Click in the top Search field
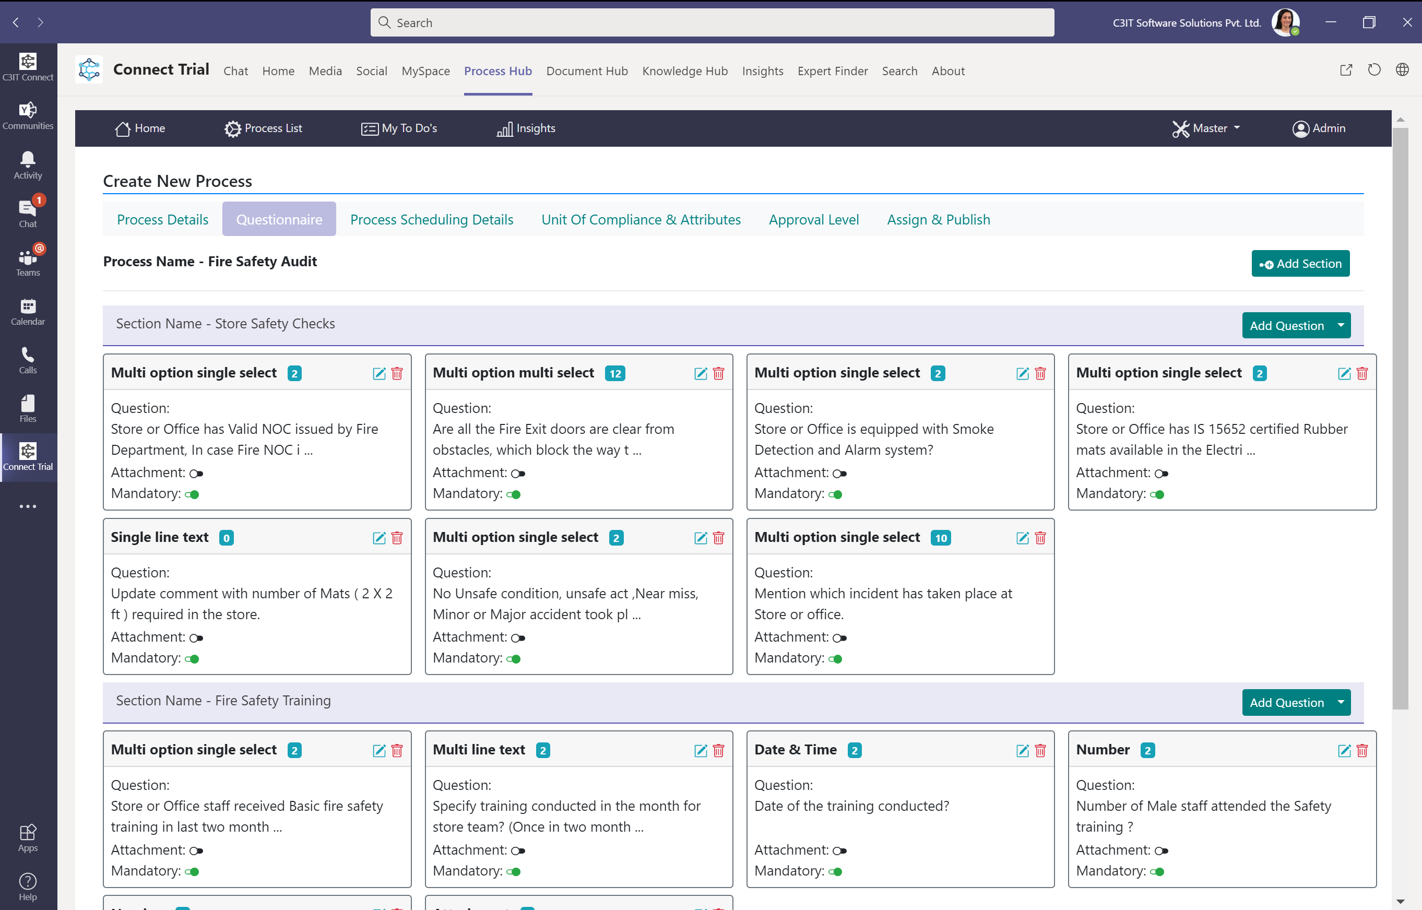The width and height of the screenshot is (1422, 910). (x=712, y=22)
